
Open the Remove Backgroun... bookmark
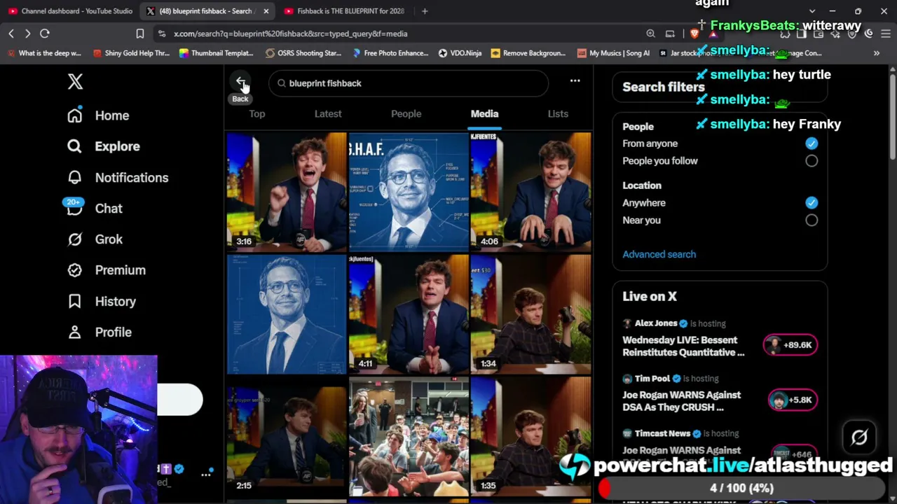(x=528, y=53)
